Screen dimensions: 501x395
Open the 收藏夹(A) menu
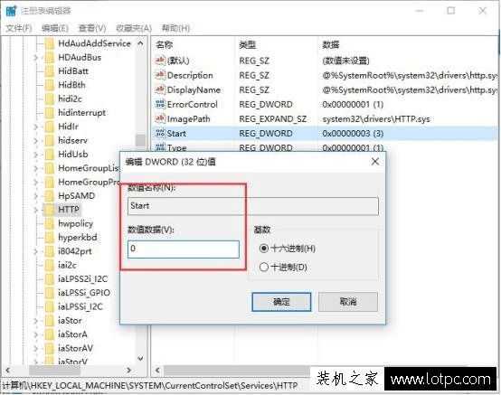tap(134, 28)
